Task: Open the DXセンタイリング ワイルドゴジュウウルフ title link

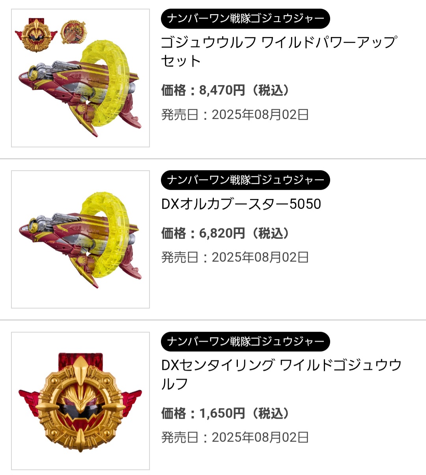Action: pyautogui.click(x=281, y=374)
